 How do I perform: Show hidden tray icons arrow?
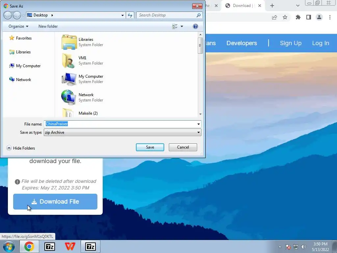pos(280,247)
